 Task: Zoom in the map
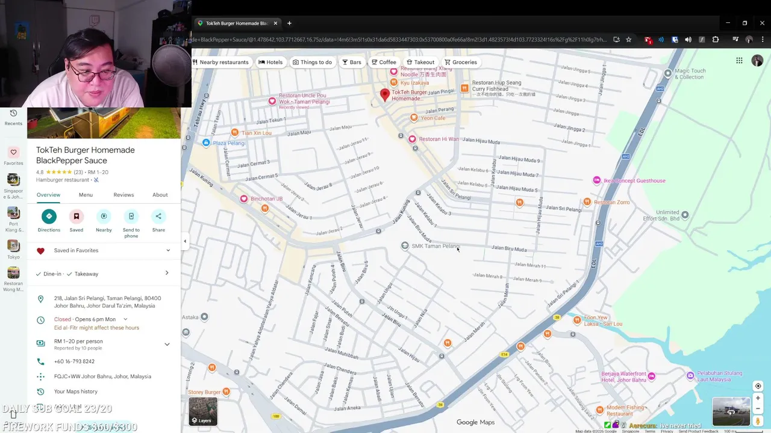pos(758,398)
